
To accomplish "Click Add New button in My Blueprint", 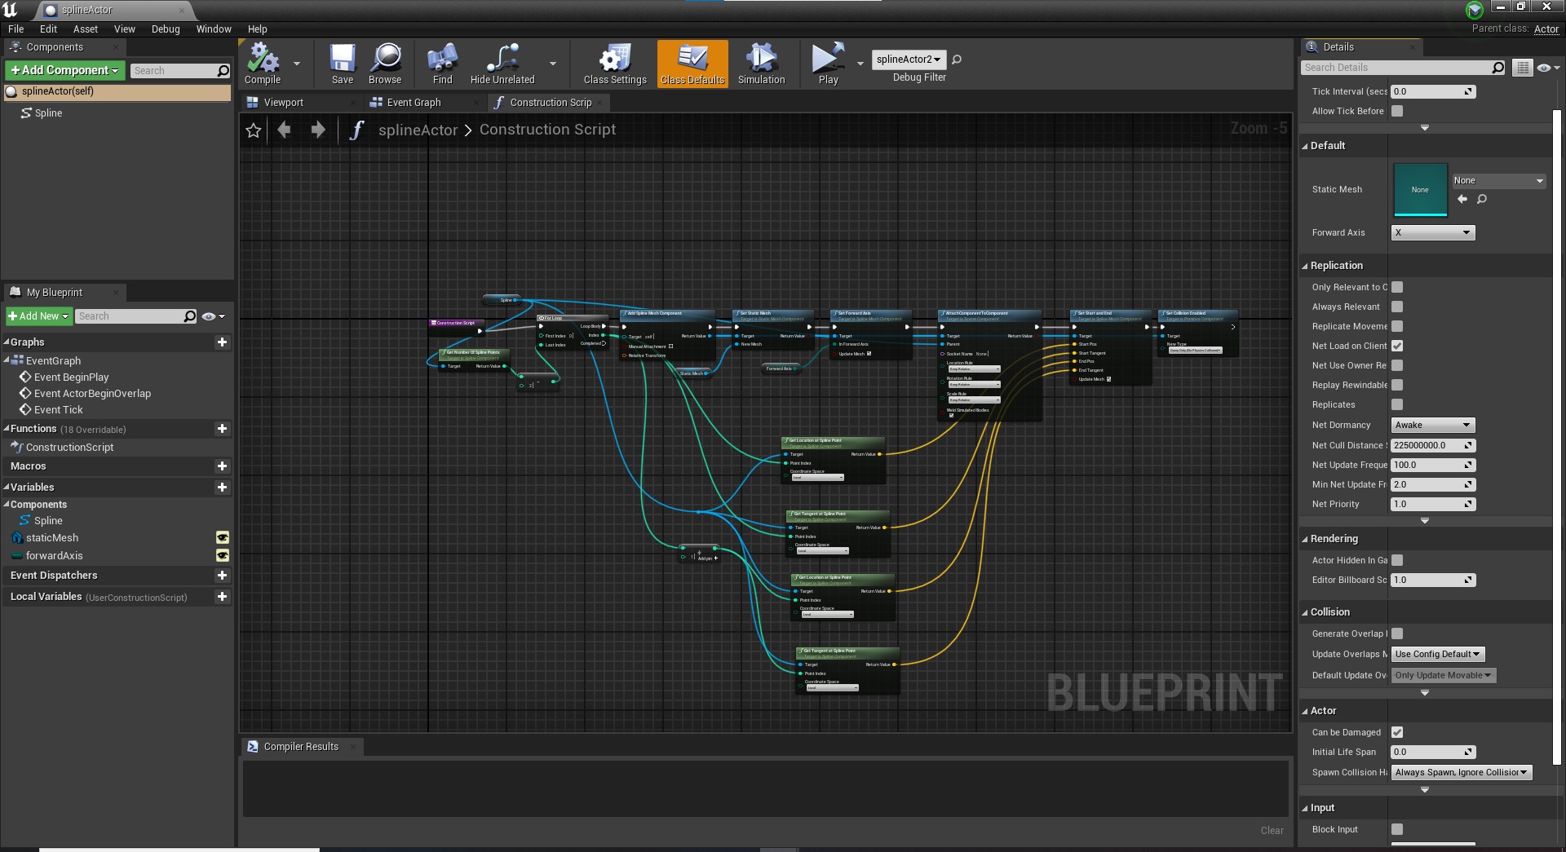I will pos(39,316).
